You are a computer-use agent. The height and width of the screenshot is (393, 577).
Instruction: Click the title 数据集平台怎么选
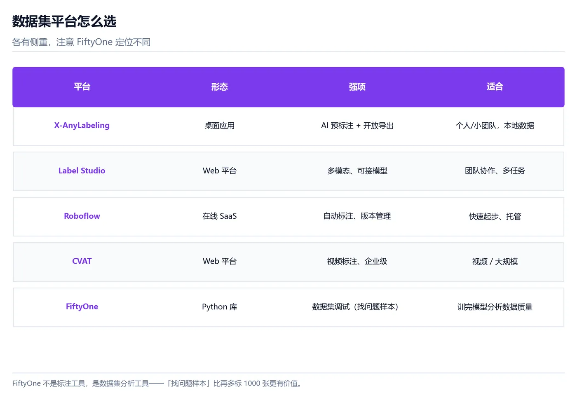64,21
